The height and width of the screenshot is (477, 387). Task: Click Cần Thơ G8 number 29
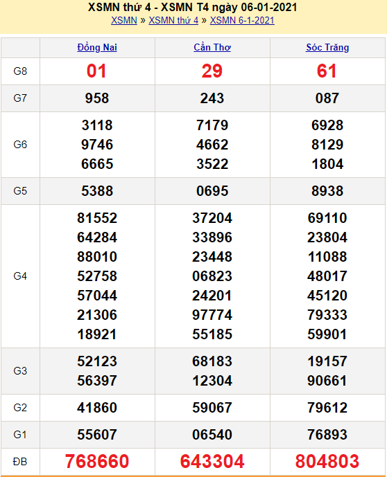pyautogui.click(x=212, y=71)
